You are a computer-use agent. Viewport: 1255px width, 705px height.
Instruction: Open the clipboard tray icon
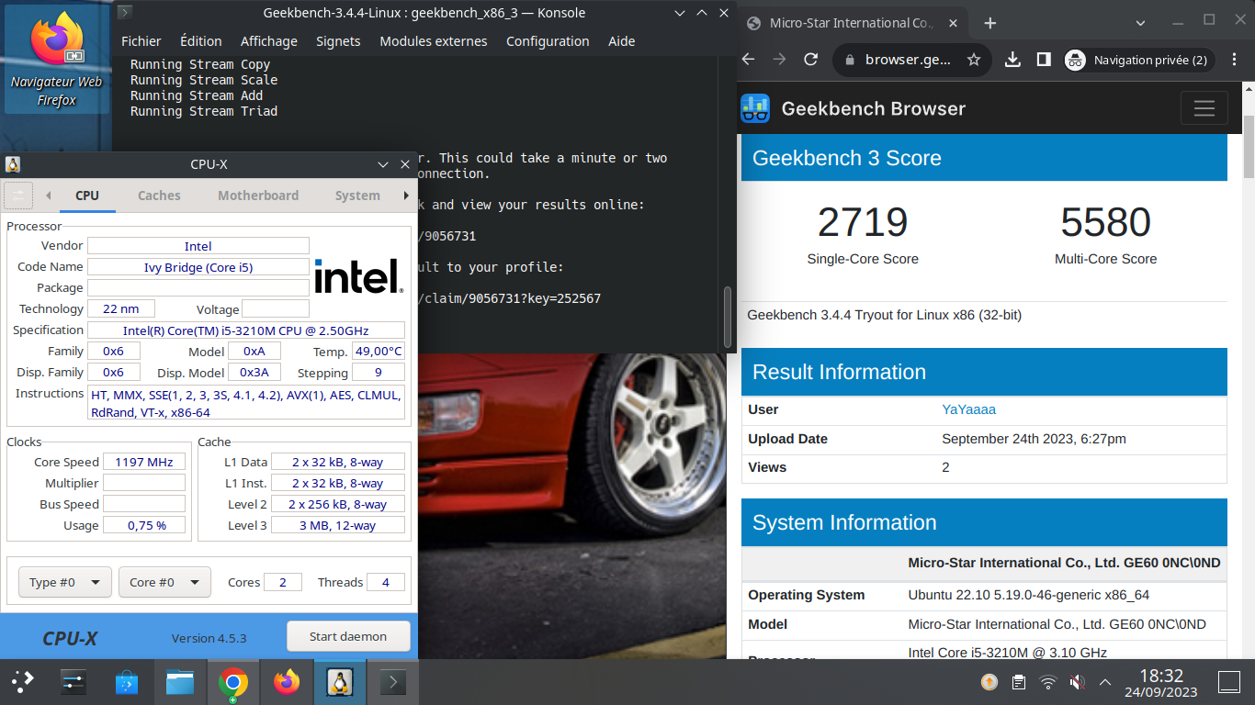(1019, 682)
